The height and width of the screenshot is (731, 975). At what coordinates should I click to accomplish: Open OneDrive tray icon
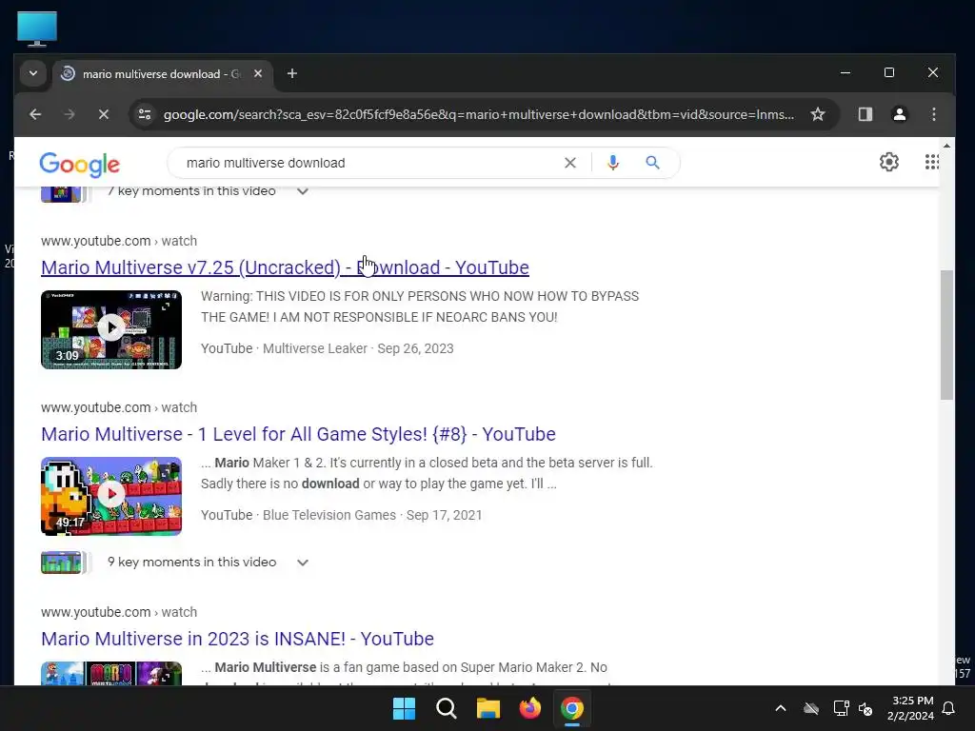pos(811,708)
